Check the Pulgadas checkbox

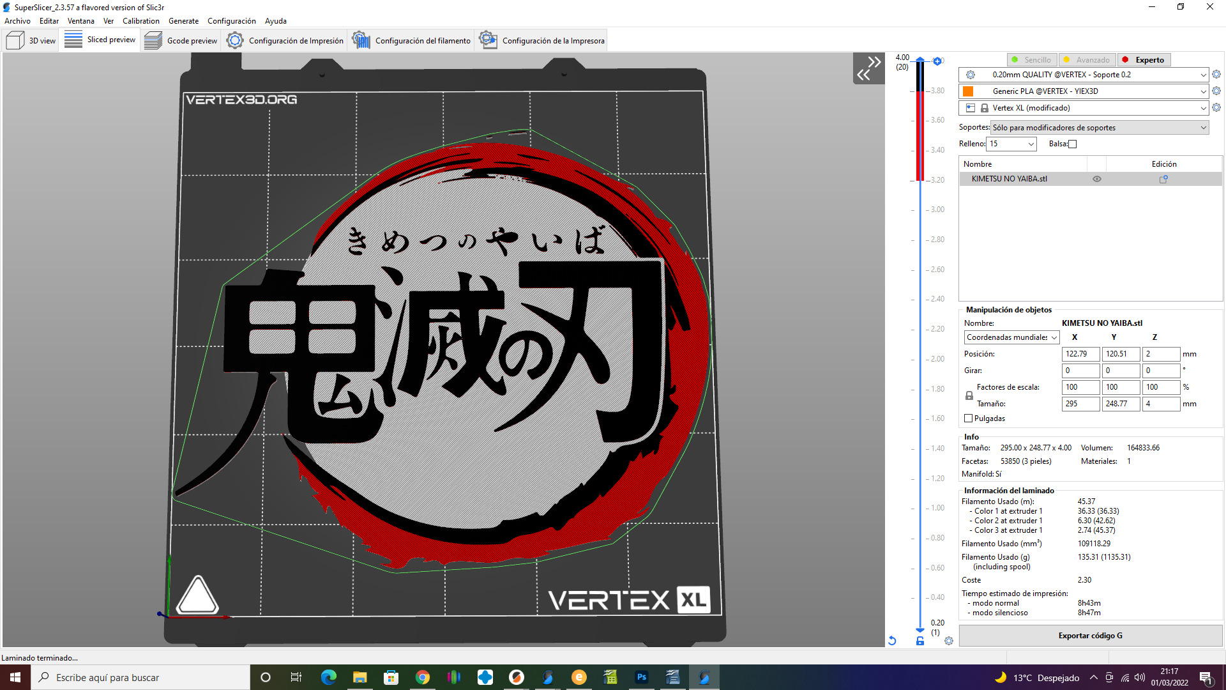click(x=968, y=418)
